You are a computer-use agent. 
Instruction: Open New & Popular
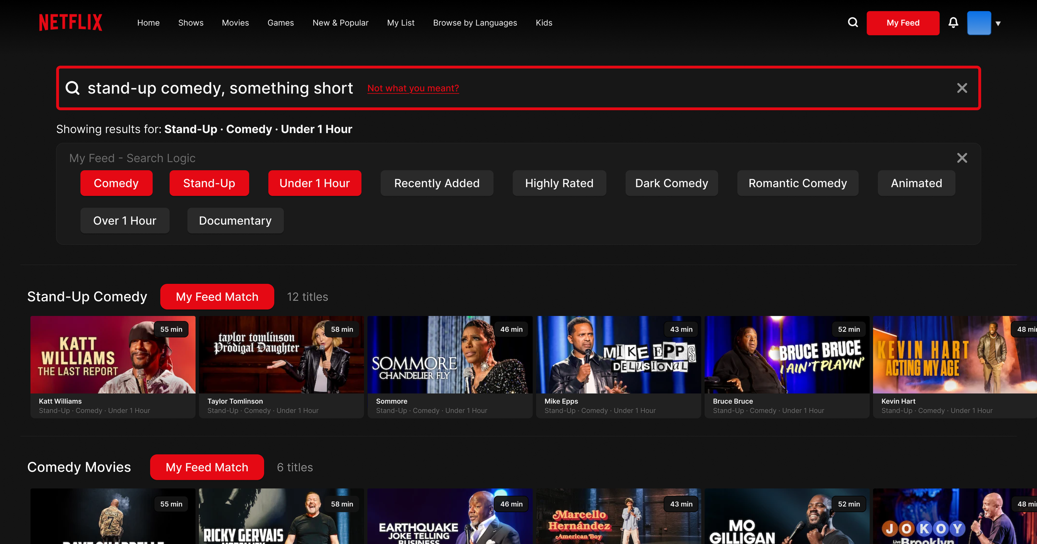[340, 23]
